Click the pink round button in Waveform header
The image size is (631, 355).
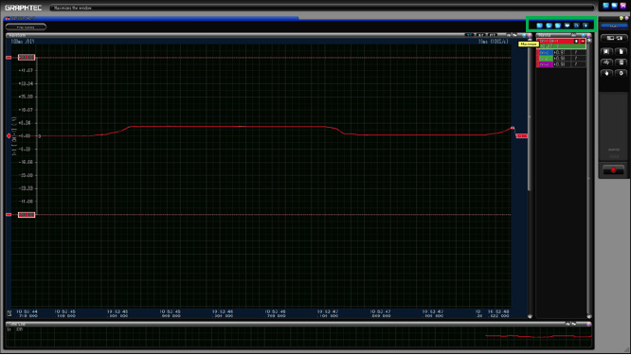[530, 35]
